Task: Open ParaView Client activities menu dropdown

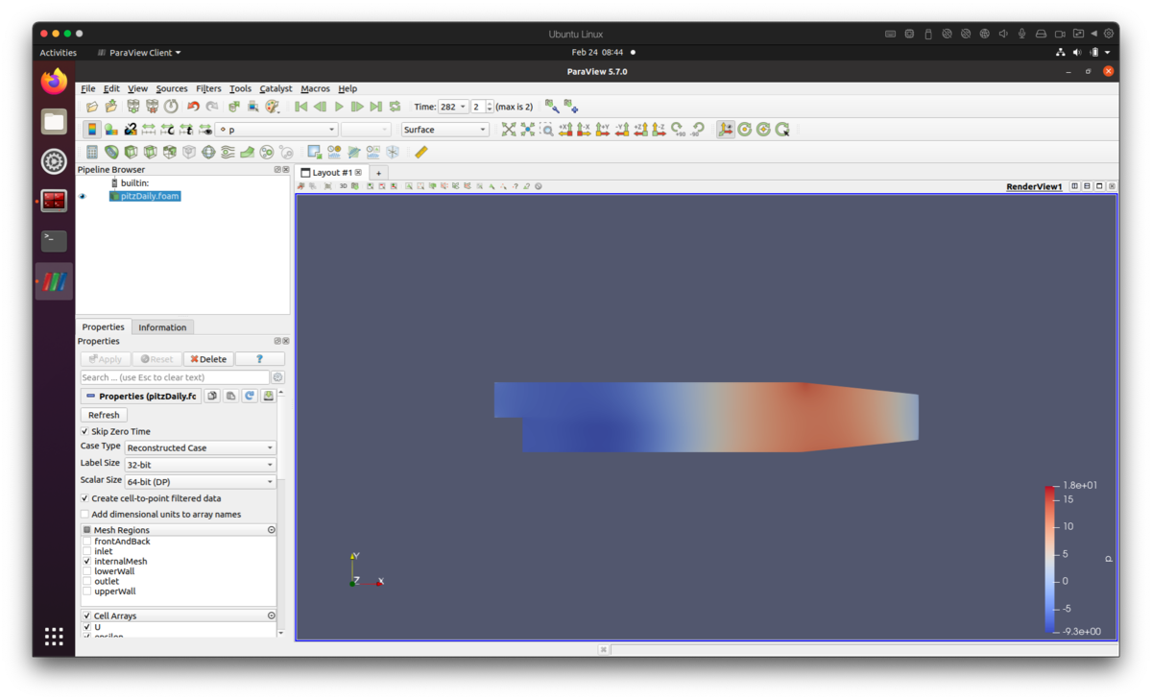Action: click(139, 53)
